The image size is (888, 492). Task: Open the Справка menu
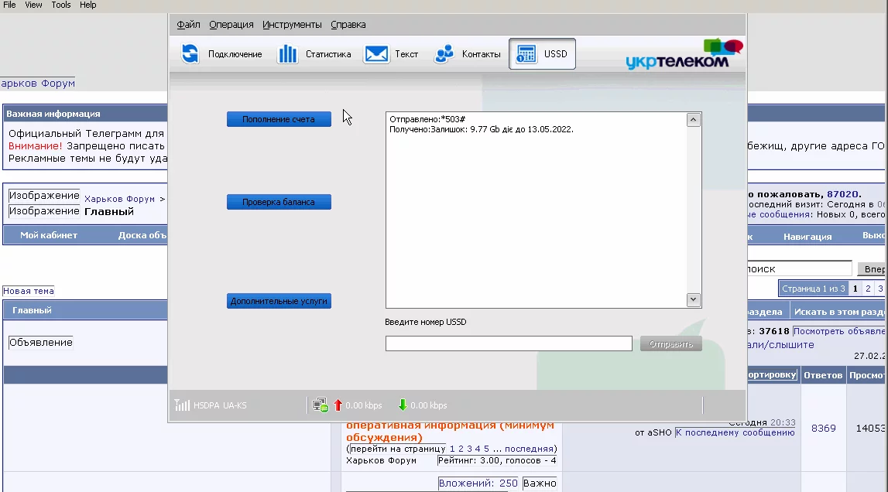point(348,25)
